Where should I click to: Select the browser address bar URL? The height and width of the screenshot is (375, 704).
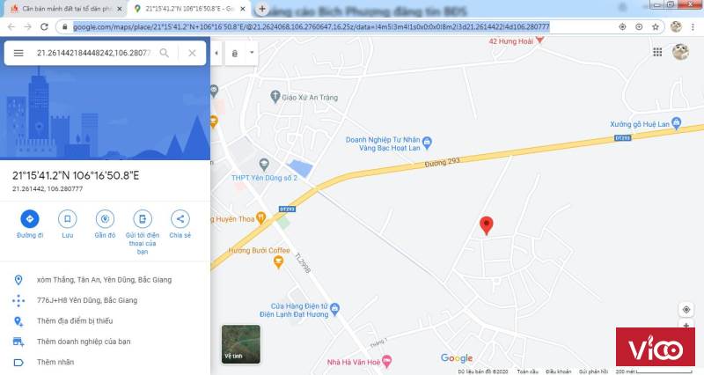(312, 27)
